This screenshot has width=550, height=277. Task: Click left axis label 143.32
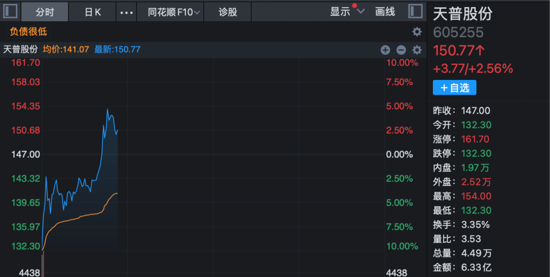(x=25, y=179)
